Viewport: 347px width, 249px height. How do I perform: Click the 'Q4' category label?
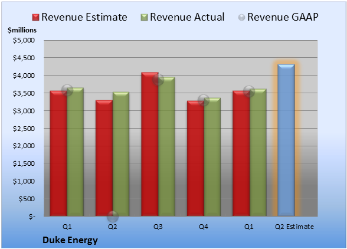204,227
